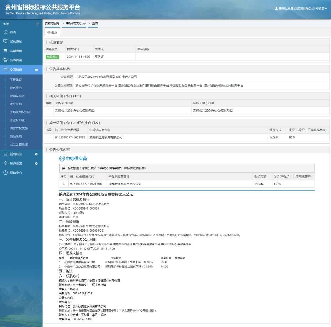
Task: Click 联系人：杨老师 line
Action: click(x=68, y=289)
